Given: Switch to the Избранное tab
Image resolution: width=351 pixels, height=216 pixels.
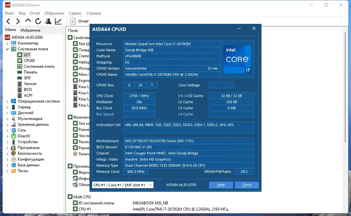Looking at the screenshot, I should pyautogui.click(x=31, y=30).
